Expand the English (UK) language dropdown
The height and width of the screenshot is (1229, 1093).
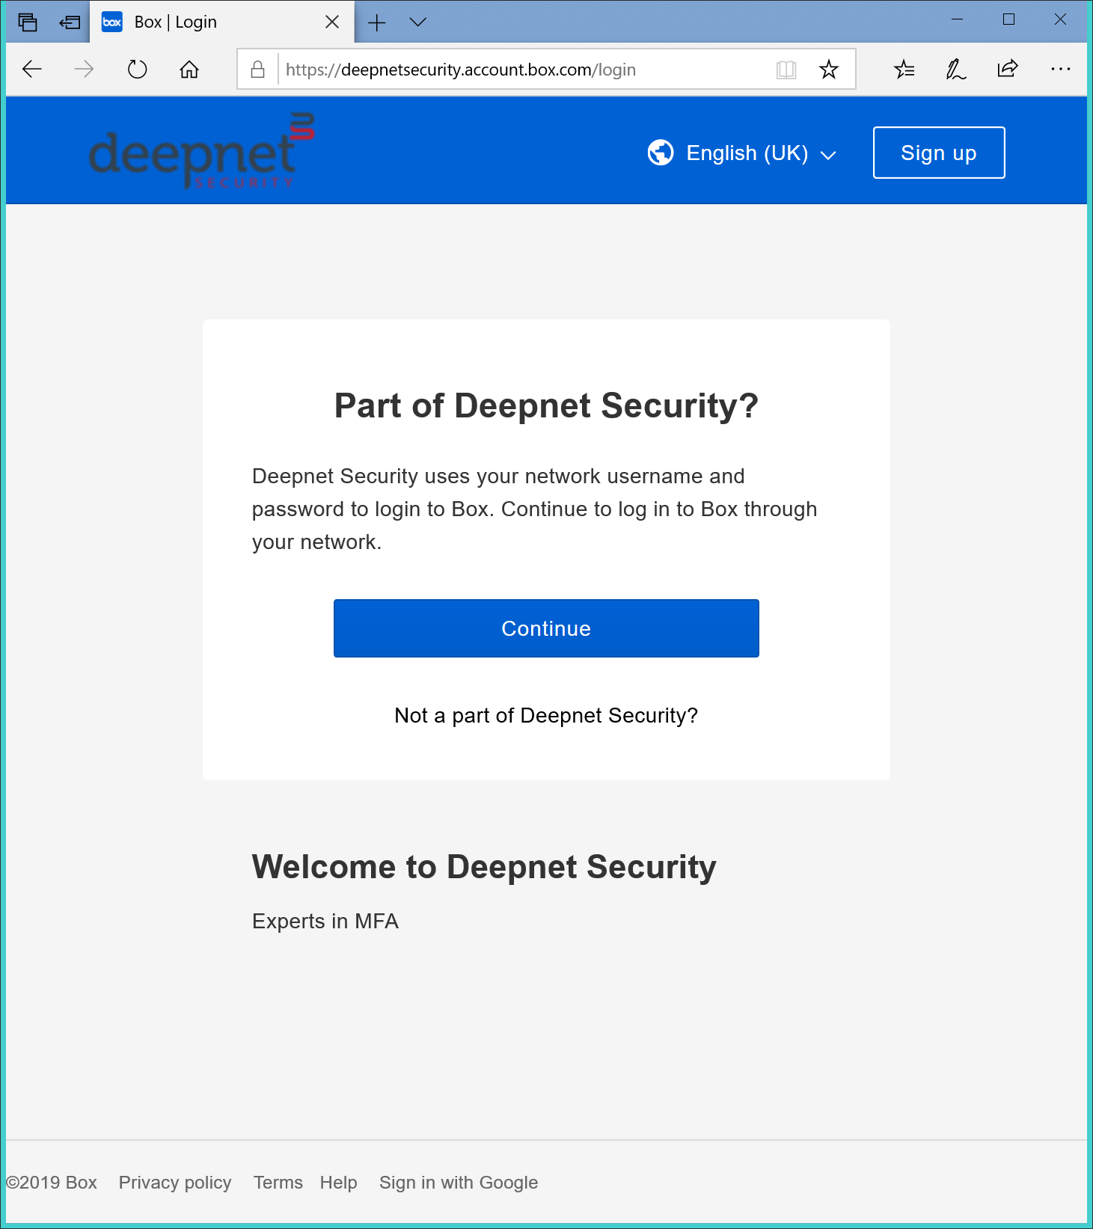(742, 153)
